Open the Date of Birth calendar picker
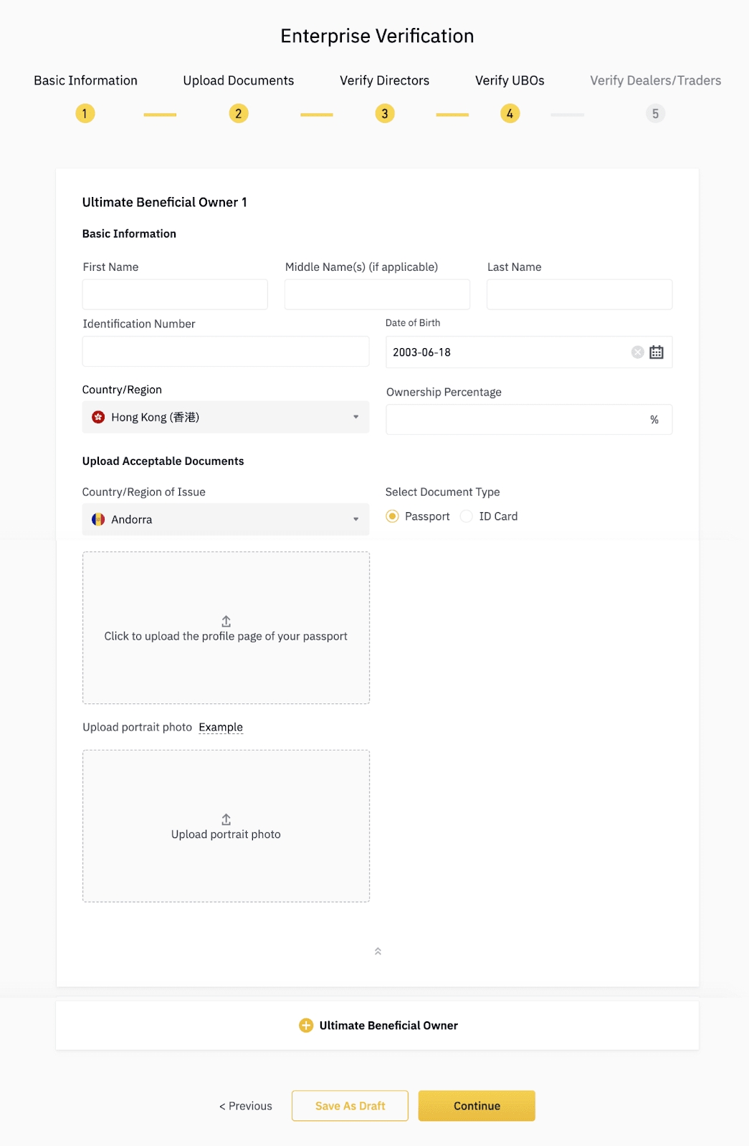749x1146 pixels. click(656, 352)
